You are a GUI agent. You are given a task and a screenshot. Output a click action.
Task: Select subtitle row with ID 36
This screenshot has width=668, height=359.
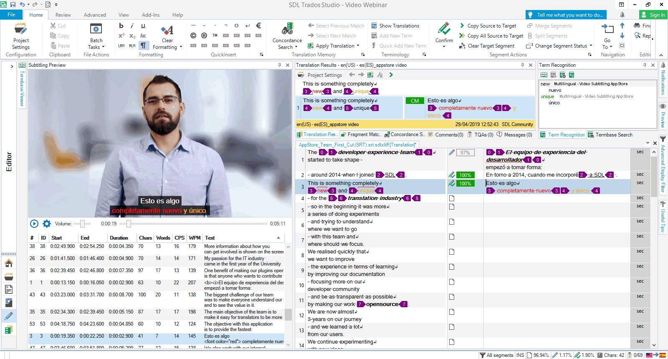point(156,273)
